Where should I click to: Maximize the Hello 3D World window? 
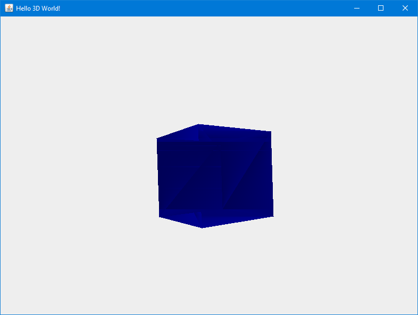tap(381, 8)
